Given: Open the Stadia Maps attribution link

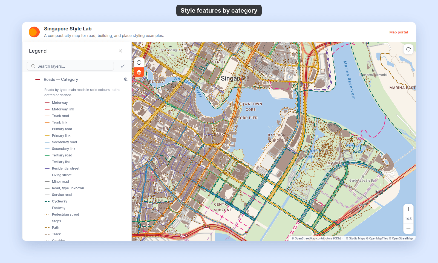Looking at the screenshot, I should tap(357, 238).
